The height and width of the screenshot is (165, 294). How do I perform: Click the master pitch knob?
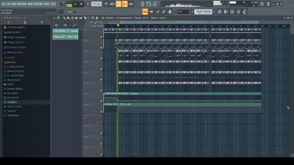[x=61, y=11]
